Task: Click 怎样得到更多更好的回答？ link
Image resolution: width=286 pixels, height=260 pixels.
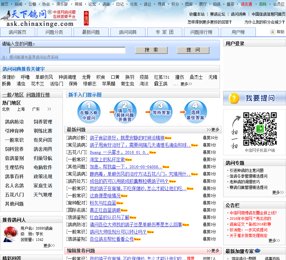Action: tap(210, 22)
